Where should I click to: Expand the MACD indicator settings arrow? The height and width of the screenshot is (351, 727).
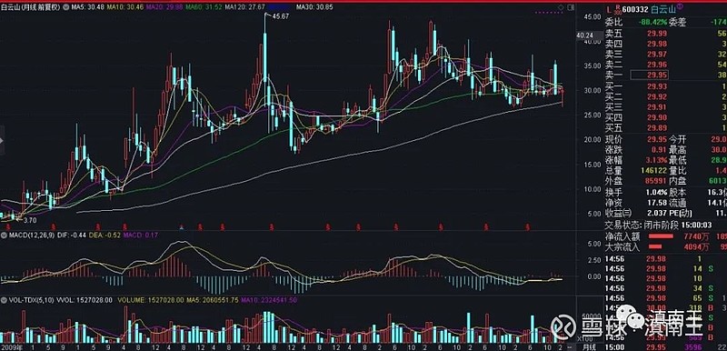[4, 236]
